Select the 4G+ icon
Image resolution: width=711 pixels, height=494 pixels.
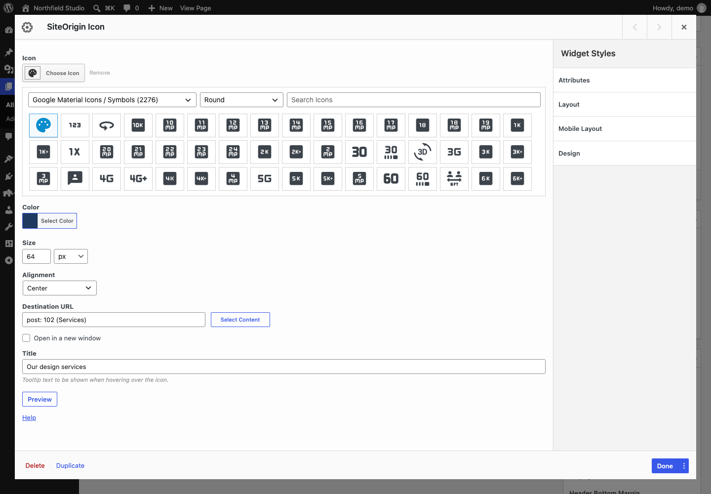(x=138, y=179)
